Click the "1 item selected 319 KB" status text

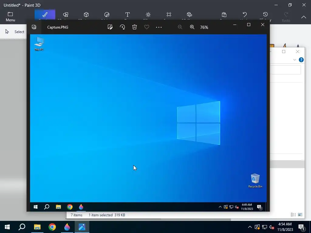tap(107, 215)
